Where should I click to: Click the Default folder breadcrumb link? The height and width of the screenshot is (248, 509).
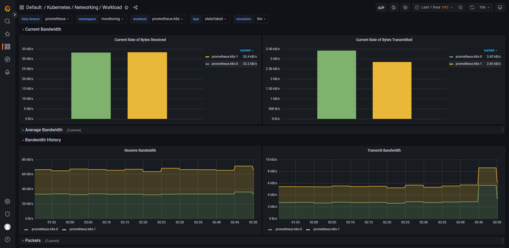pos(34,7)
